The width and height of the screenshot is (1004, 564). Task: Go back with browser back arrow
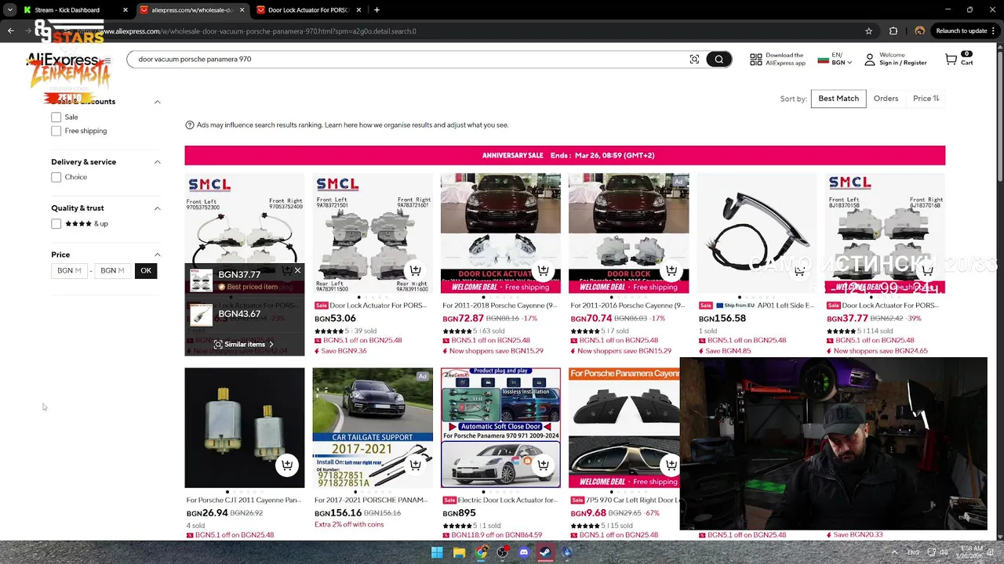point(10,31)
